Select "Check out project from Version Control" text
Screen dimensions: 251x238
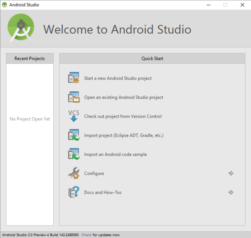click(x=123, y=116)
